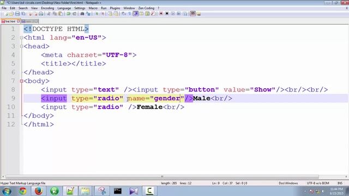Click the save recorded macro icon
Image resolution: width=349 pixels, height=196 pixels.
click(x=185, y=14)
